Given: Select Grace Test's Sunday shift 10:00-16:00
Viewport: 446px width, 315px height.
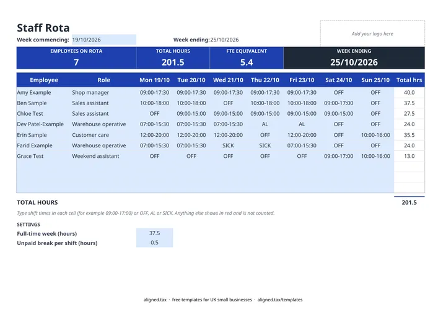Looking at the screenshot, I should 375,156.
